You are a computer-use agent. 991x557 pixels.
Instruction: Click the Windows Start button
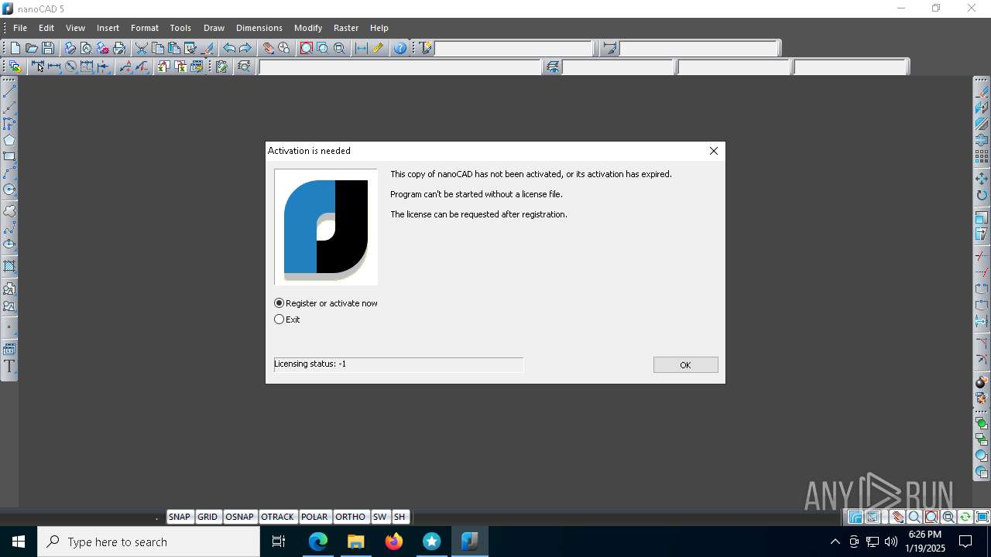pyautogui.click(x=19, y=542)
